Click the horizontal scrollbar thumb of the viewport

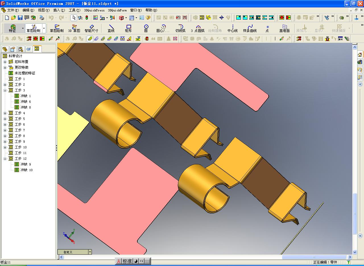tap(315, 257)
